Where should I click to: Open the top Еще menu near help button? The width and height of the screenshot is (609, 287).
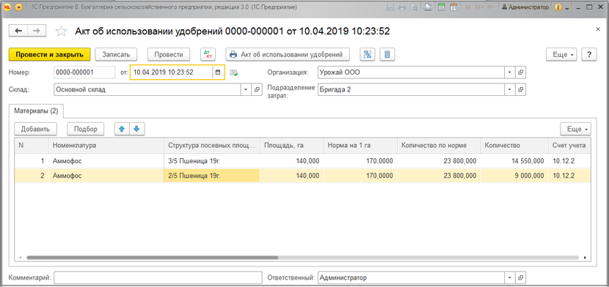(561, 55)
